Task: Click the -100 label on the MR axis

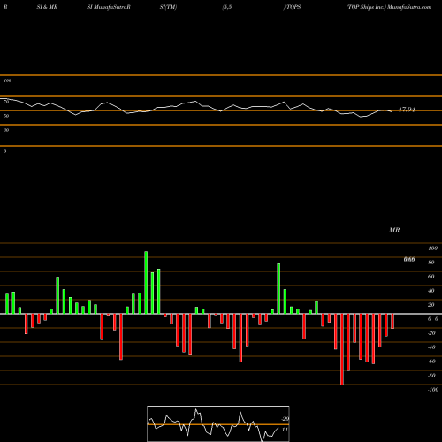Action: [x=433, y=390]
